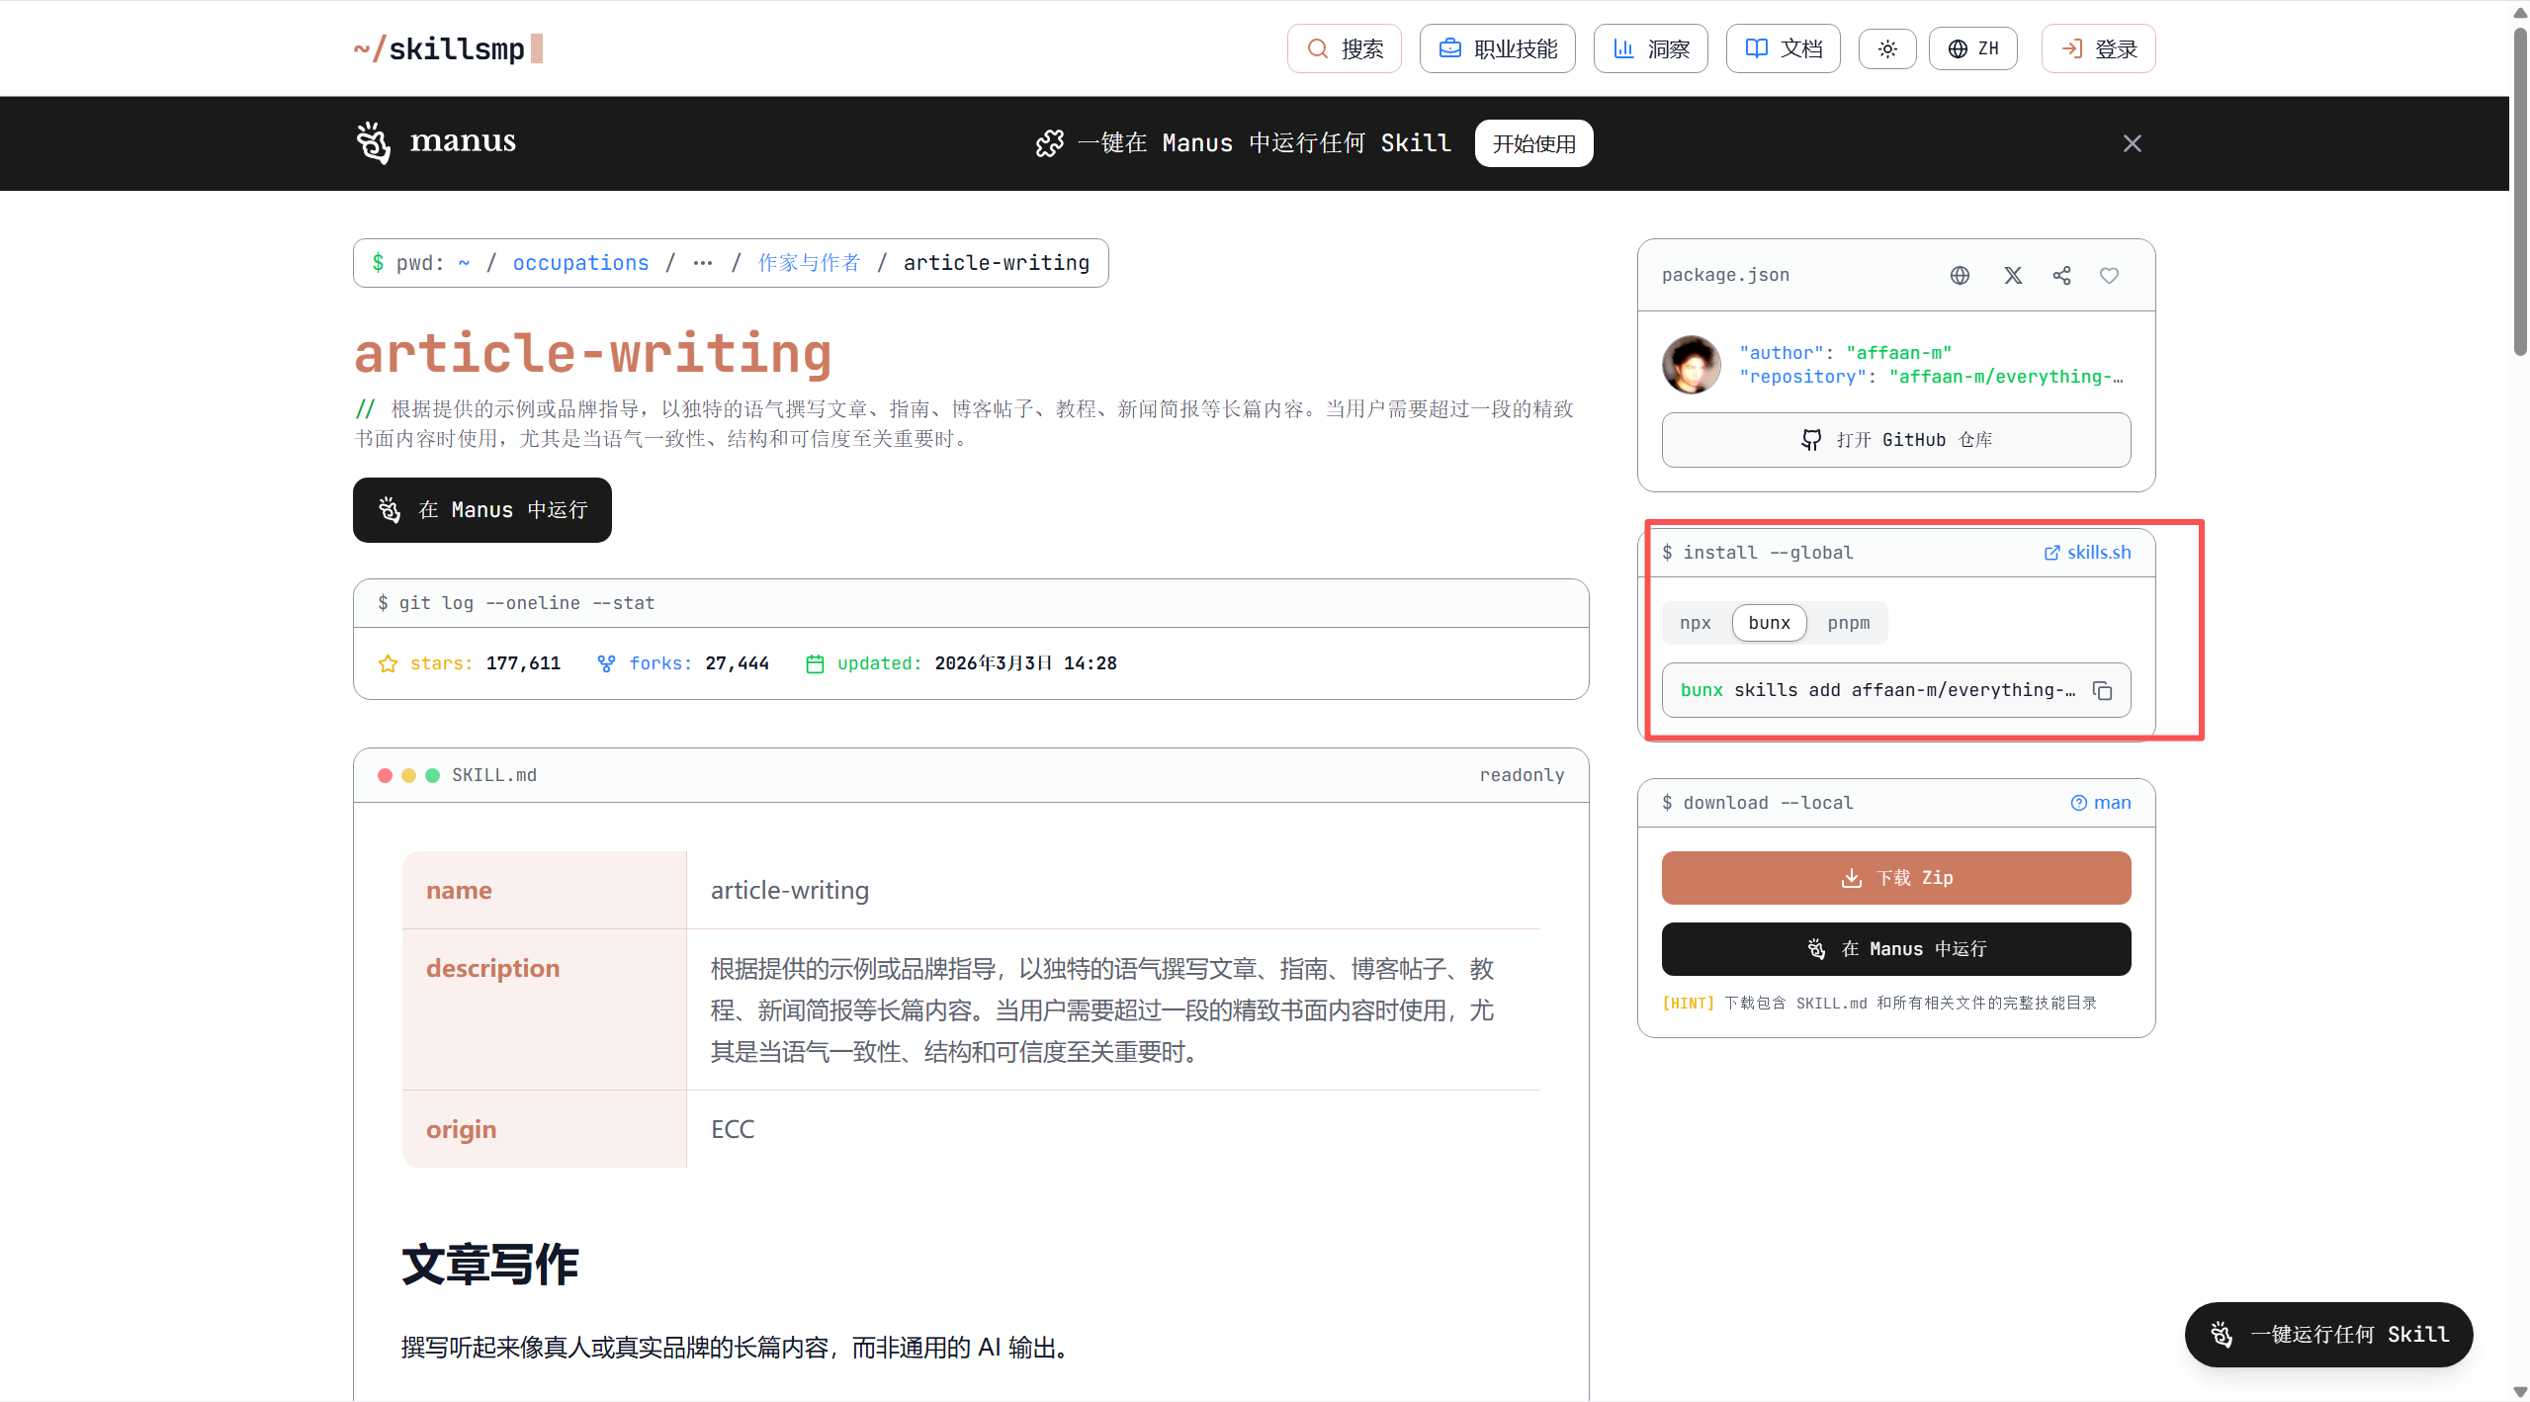Viewport: 2530px width, 1402px height.
Task: Open the man help link
Action: pyautogui.click(x=2100, y=803)
